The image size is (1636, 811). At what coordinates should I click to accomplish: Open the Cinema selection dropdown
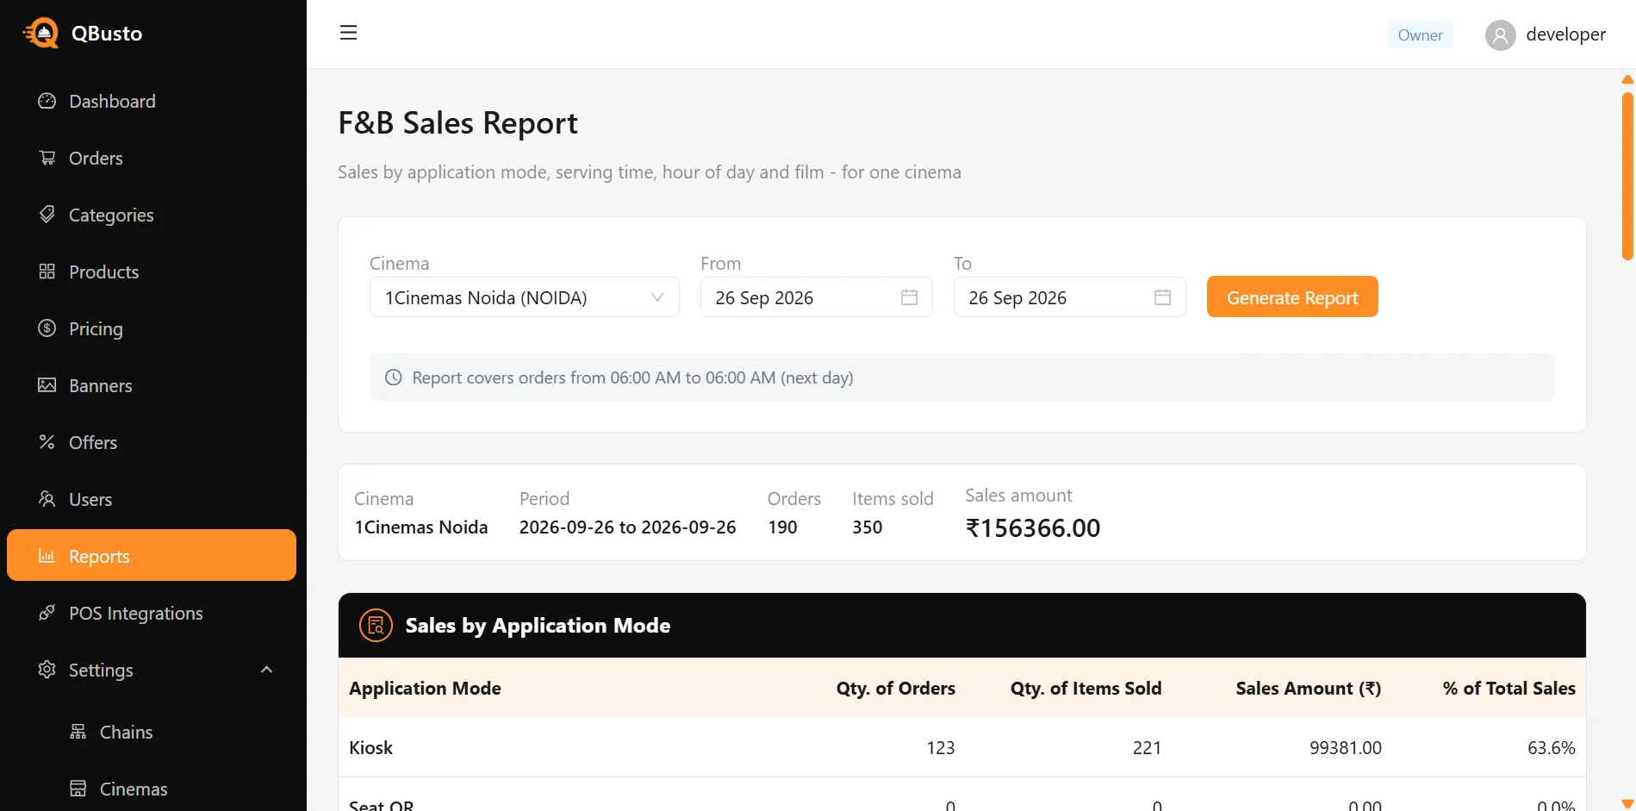click(525, 297)
